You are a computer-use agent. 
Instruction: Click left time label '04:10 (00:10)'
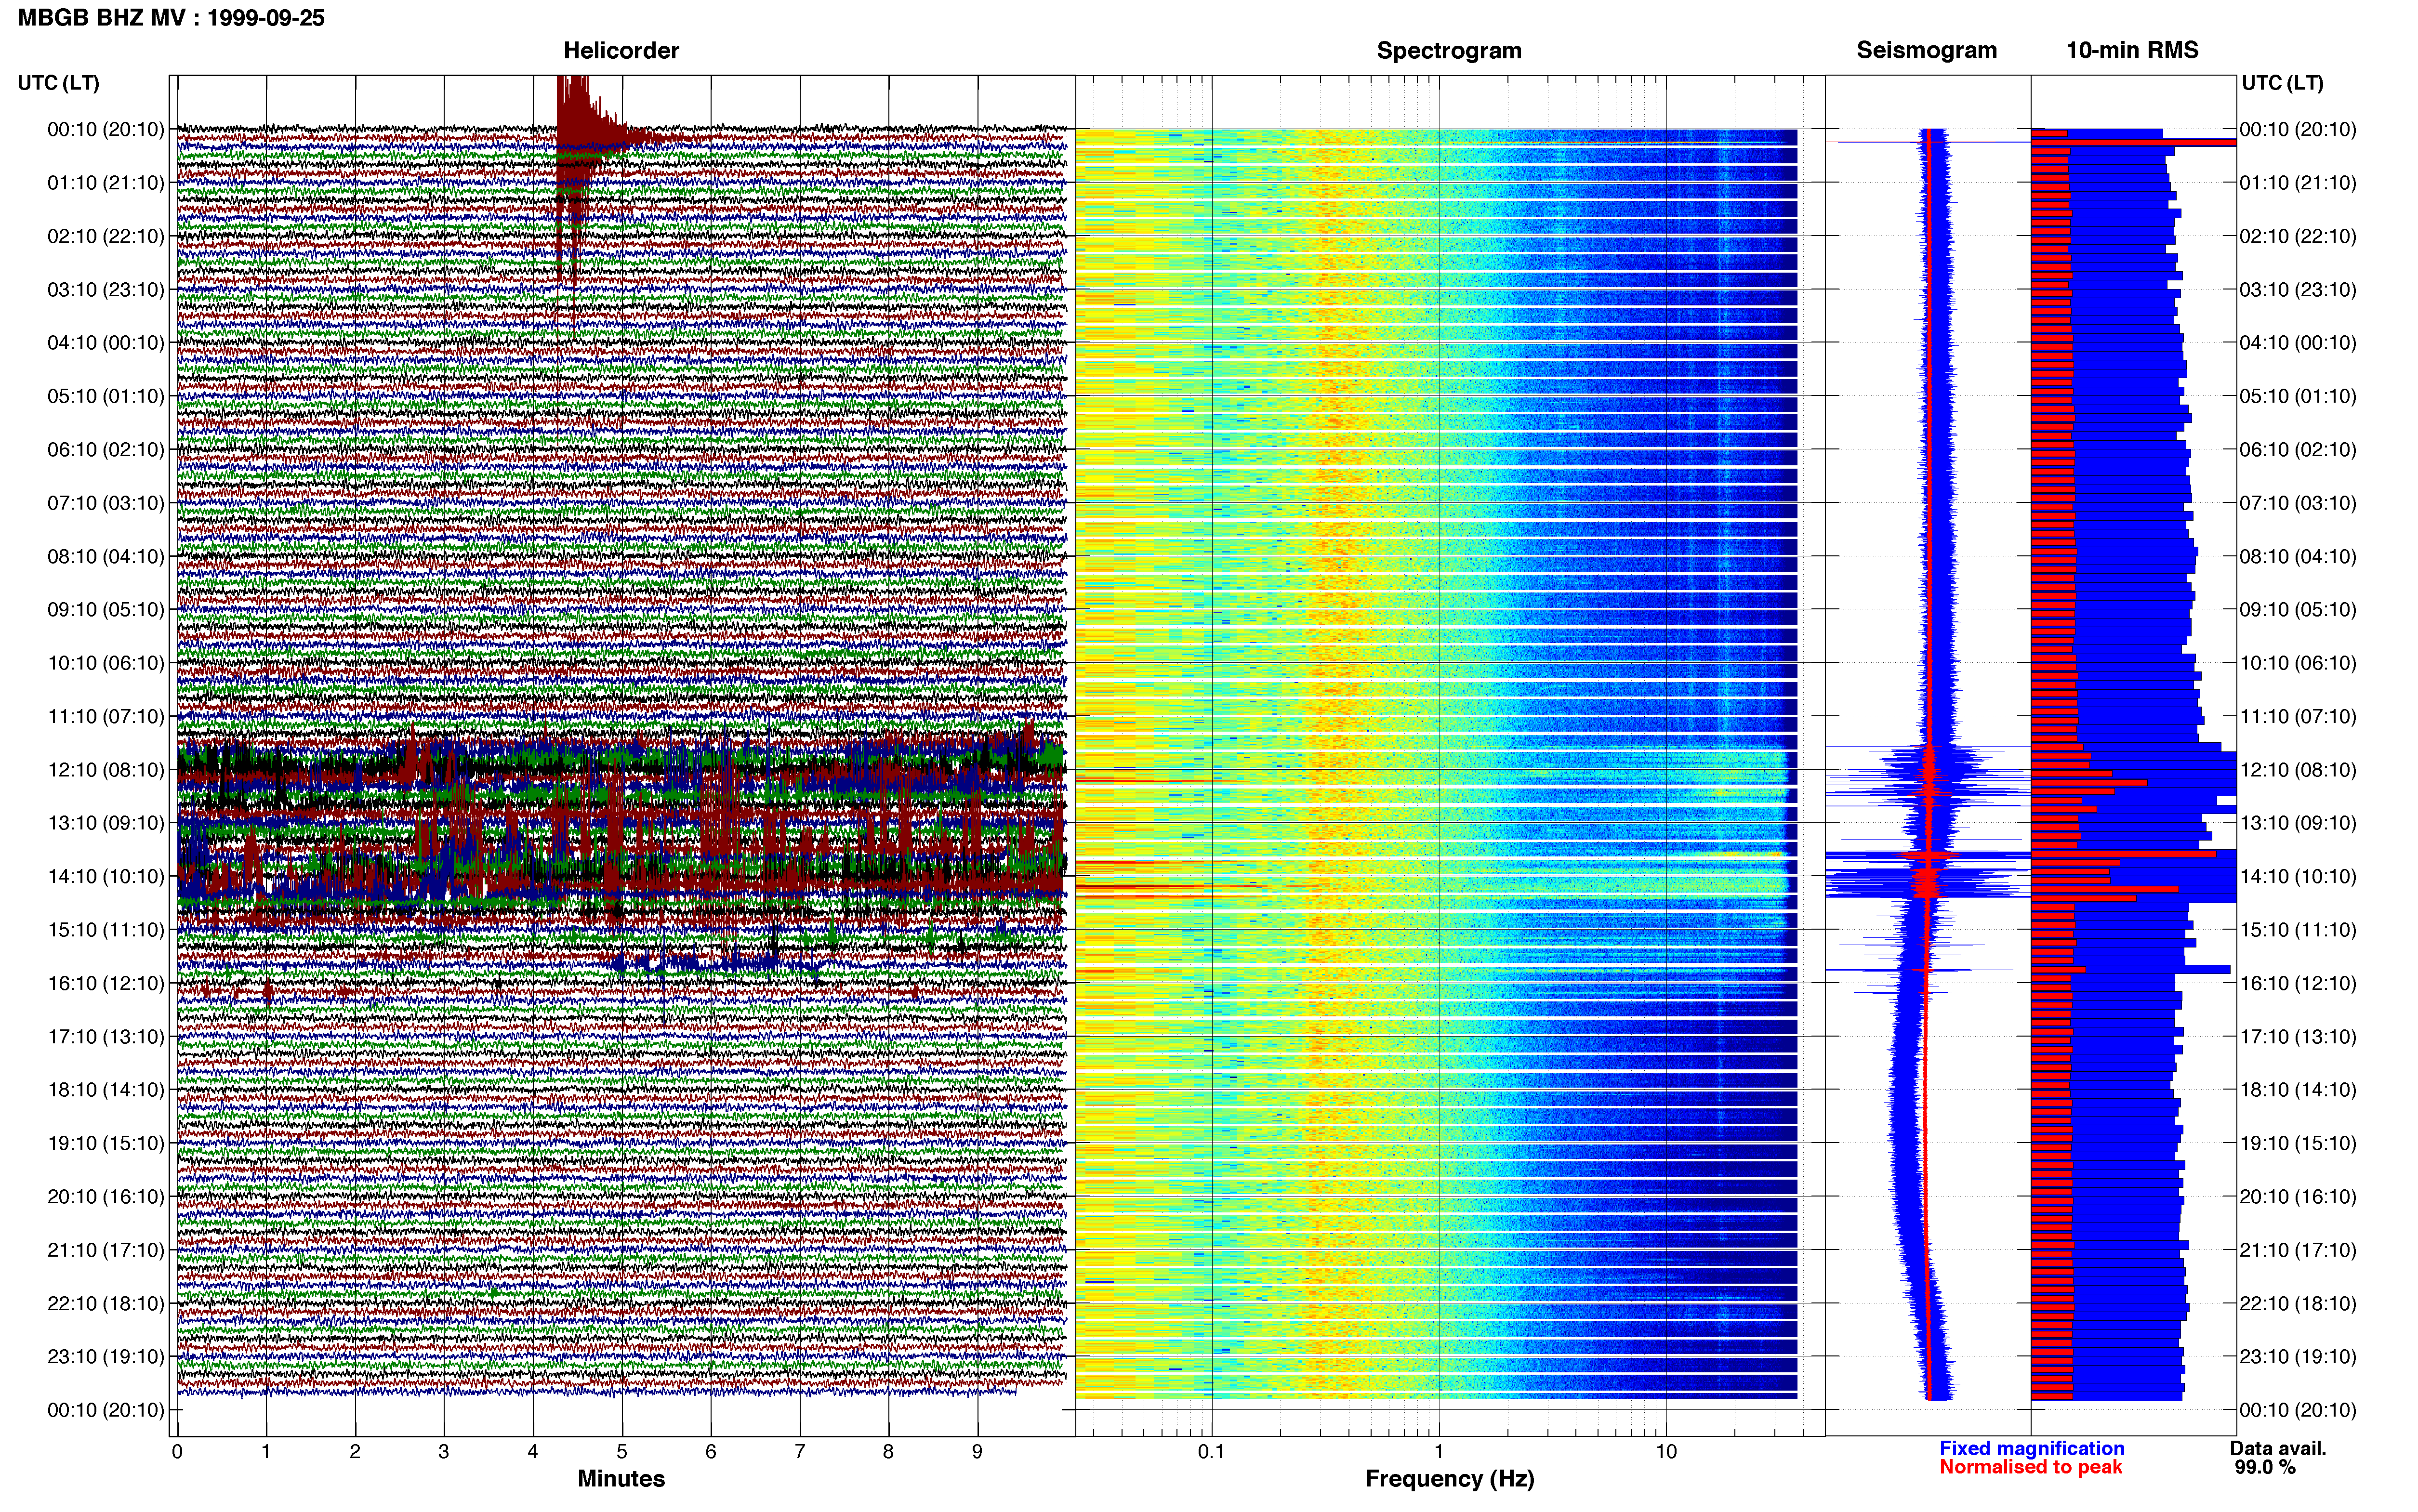coord(106,343)
